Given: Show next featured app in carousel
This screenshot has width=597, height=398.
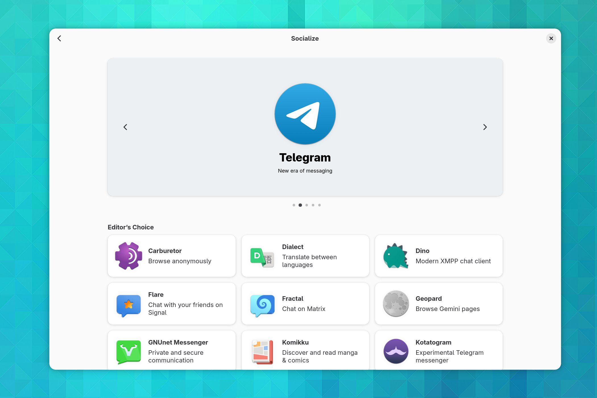Looking at the screenshot, I should pyautogui.click(x=485, y=127).
